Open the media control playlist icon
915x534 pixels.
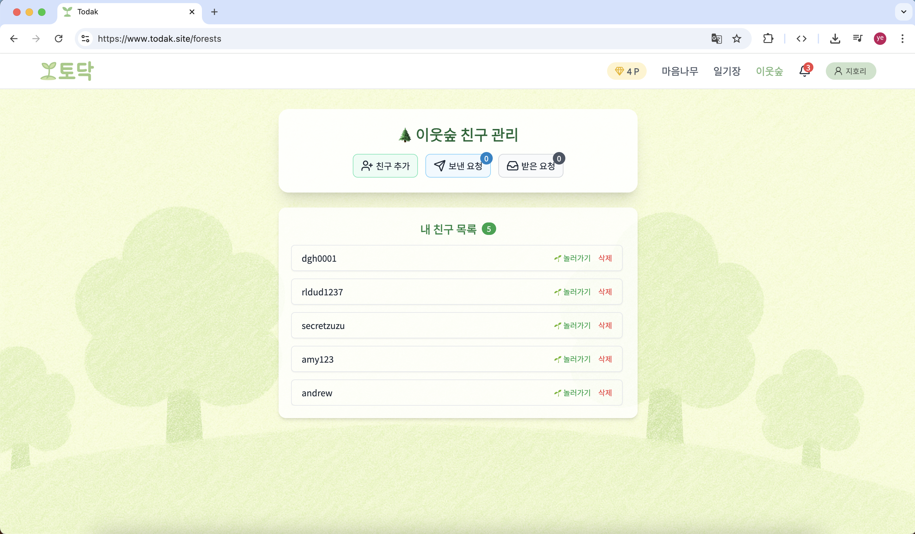[x=857, y=39]
